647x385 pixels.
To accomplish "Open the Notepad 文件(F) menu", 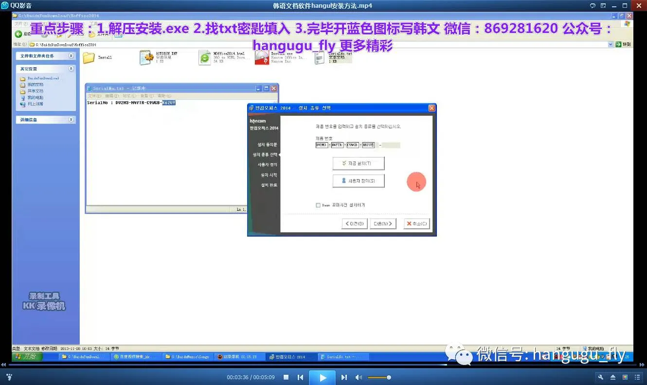I will [94, 96].
